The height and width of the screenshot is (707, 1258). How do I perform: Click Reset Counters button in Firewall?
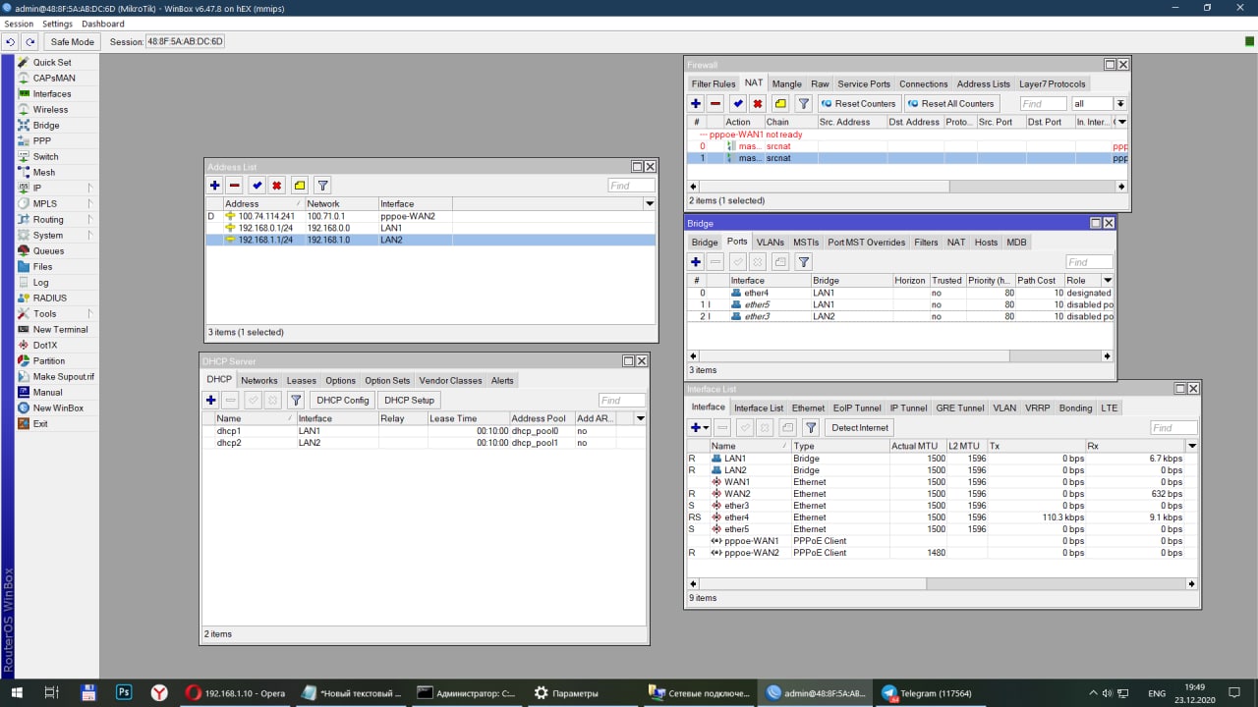859,103
